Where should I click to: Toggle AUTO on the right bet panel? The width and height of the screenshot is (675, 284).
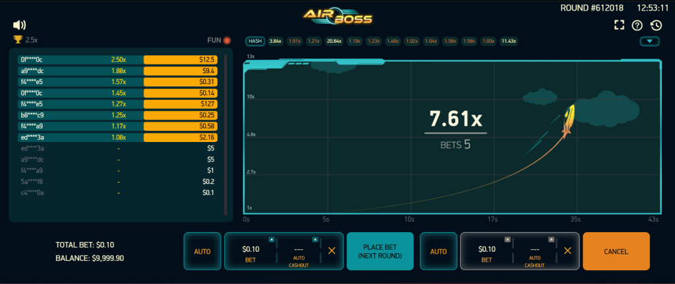coord(438,251)
